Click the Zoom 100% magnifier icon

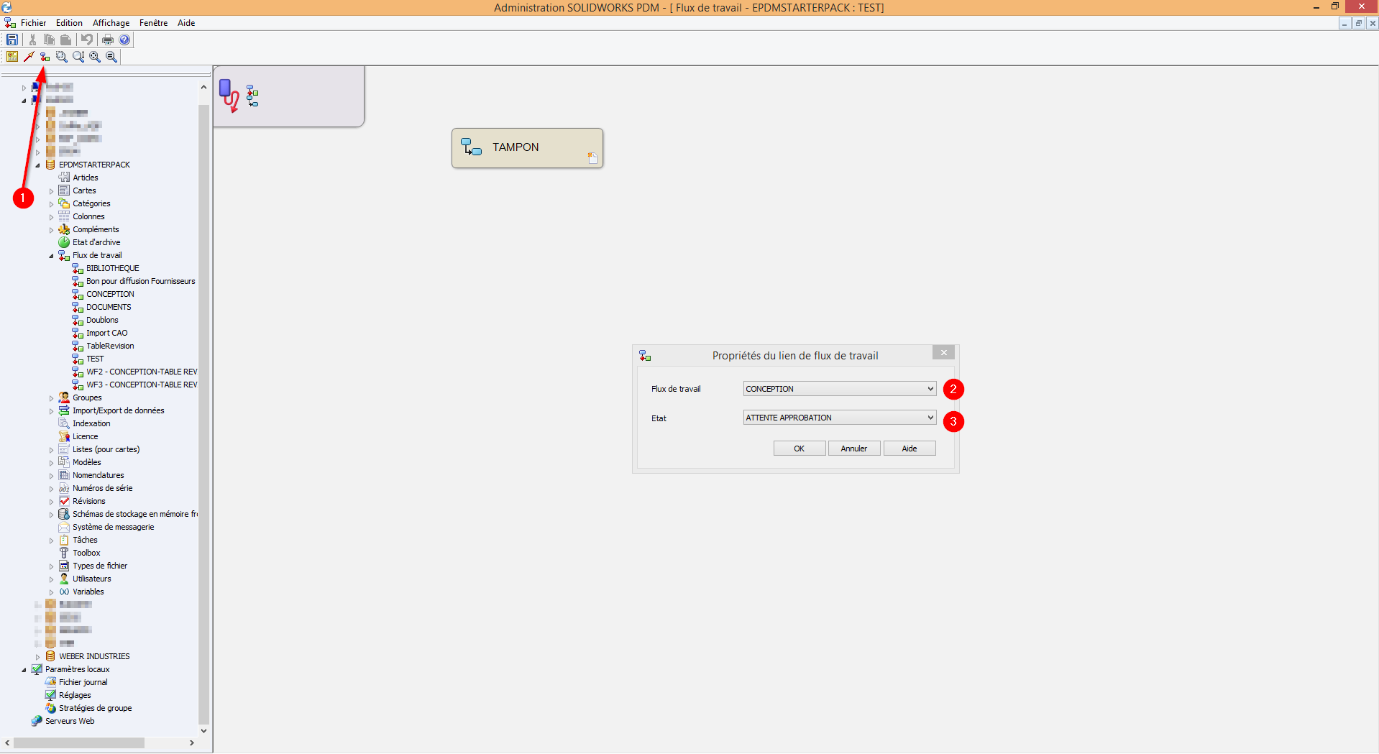(x=111, y=56)
